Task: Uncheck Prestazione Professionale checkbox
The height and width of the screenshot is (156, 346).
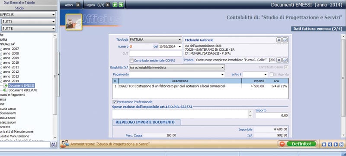Action: (x=114, y=102)
